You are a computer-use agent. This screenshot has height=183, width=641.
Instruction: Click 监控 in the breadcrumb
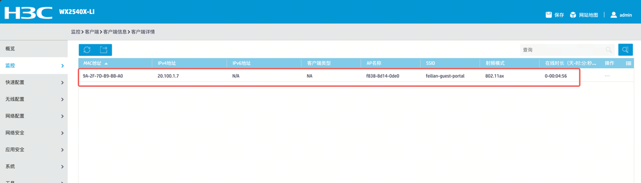coord(76,32)
